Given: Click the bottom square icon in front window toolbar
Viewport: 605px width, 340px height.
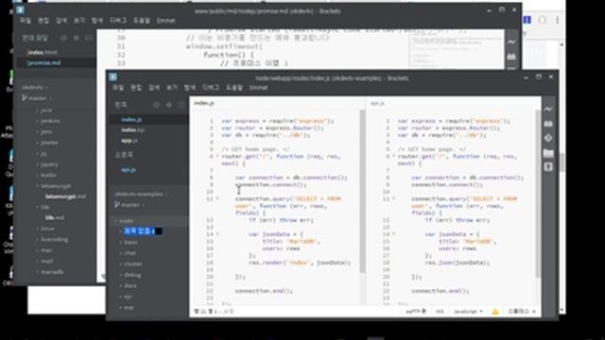Looking at the screenshot, I should [548, 167].
